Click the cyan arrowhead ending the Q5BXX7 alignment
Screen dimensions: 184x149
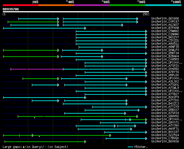[x=139, y=110]
